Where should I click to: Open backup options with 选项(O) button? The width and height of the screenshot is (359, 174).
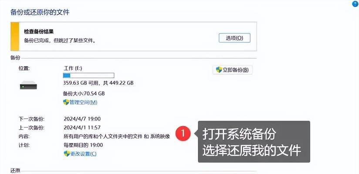pyautogui.click(x=234, y=38)
